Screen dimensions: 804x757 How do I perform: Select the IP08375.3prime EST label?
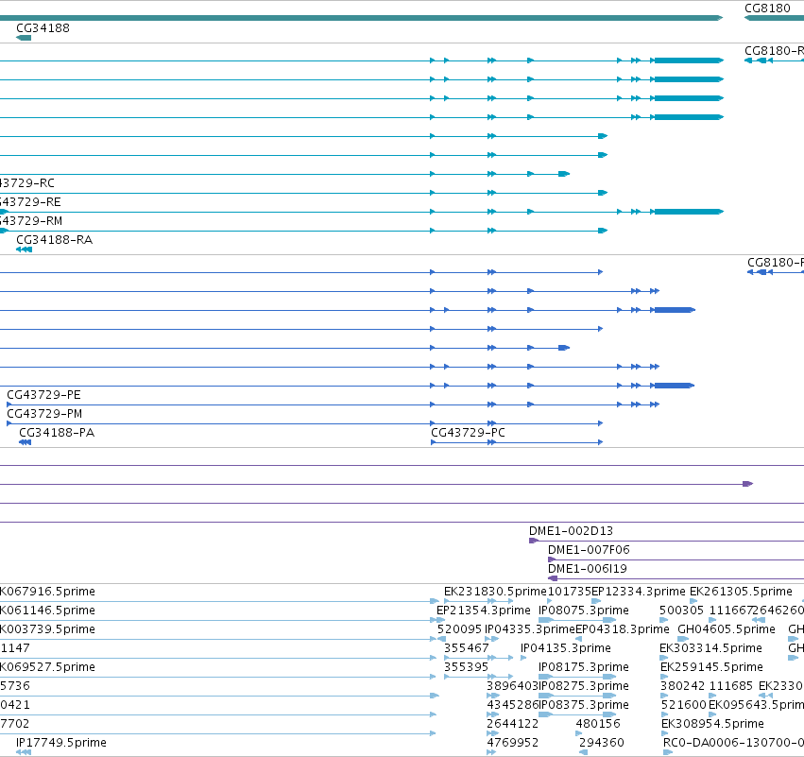pos(584,705)
